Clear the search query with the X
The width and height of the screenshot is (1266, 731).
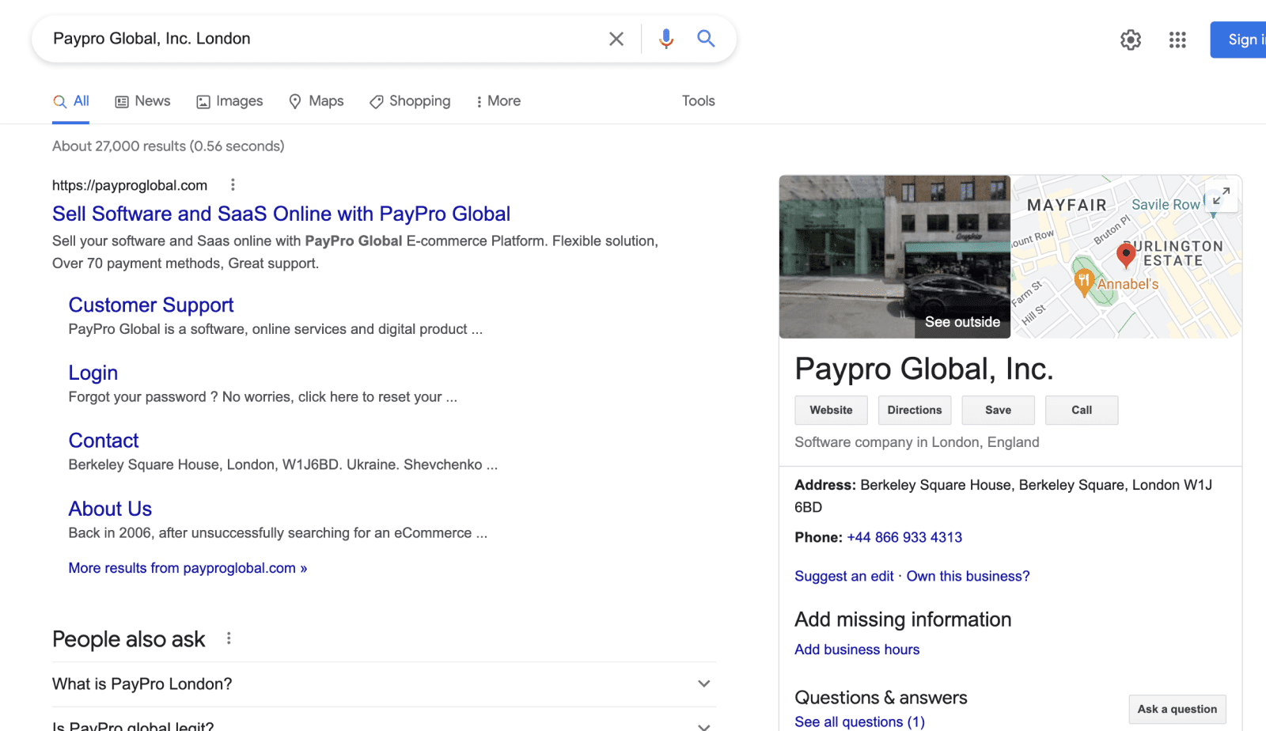[616, 38]
